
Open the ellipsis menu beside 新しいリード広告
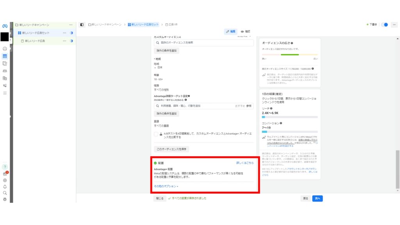coord(65,41)
